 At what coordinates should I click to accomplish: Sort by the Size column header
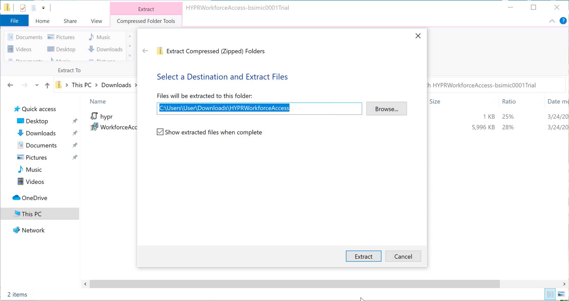tap(435, 101)
